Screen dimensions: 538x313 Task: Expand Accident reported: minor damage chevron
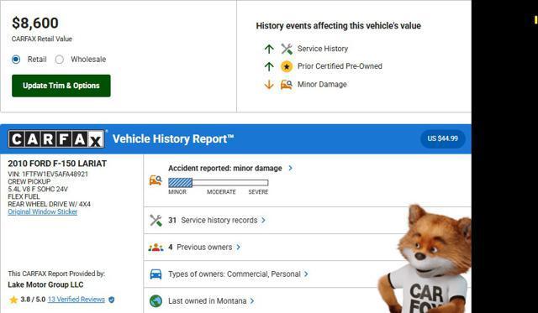(291, 168)
